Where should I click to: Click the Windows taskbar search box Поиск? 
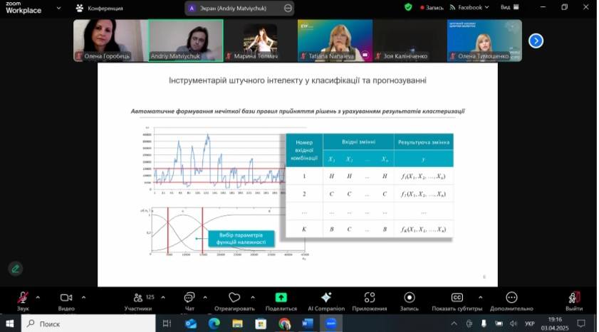tap(89, 323)
